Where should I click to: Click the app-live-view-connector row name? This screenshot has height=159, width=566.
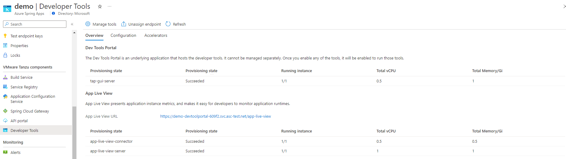click(x=111, y=141)
